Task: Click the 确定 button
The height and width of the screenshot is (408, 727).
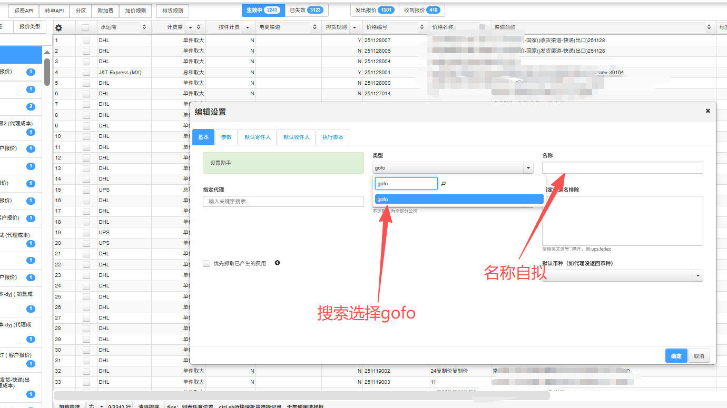Action: 676,356
